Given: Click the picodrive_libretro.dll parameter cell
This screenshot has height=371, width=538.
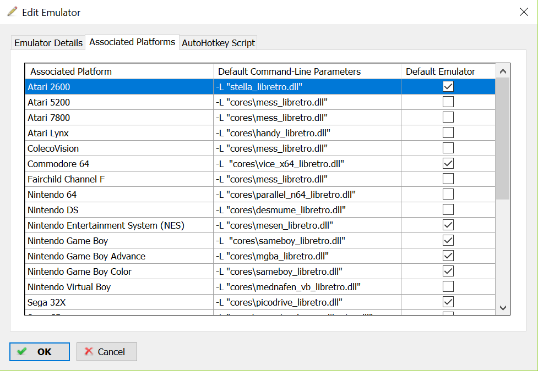Looking at the screenshot, I should pyautogui.click(x=307, y=302).
